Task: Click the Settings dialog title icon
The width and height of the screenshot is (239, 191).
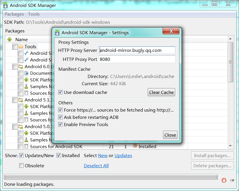Action: pos(57,32)
